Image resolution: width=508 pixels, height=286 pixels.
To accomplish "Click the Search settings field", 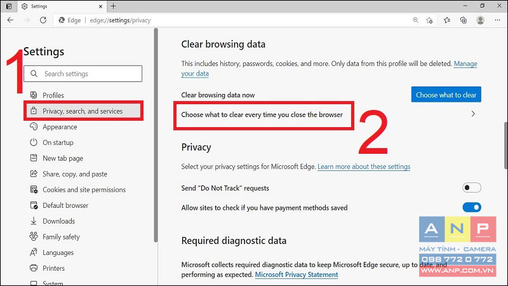I will (83, 74).
